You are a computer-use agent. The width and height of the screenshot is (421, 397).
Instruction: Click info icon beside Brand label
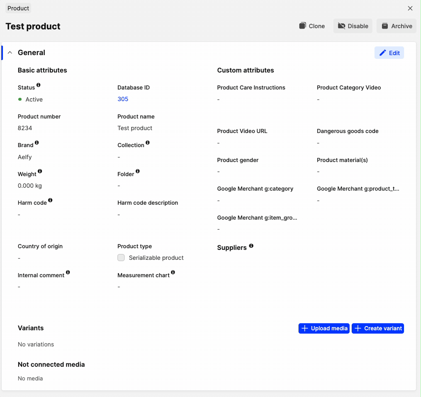[x=37, y=143]
